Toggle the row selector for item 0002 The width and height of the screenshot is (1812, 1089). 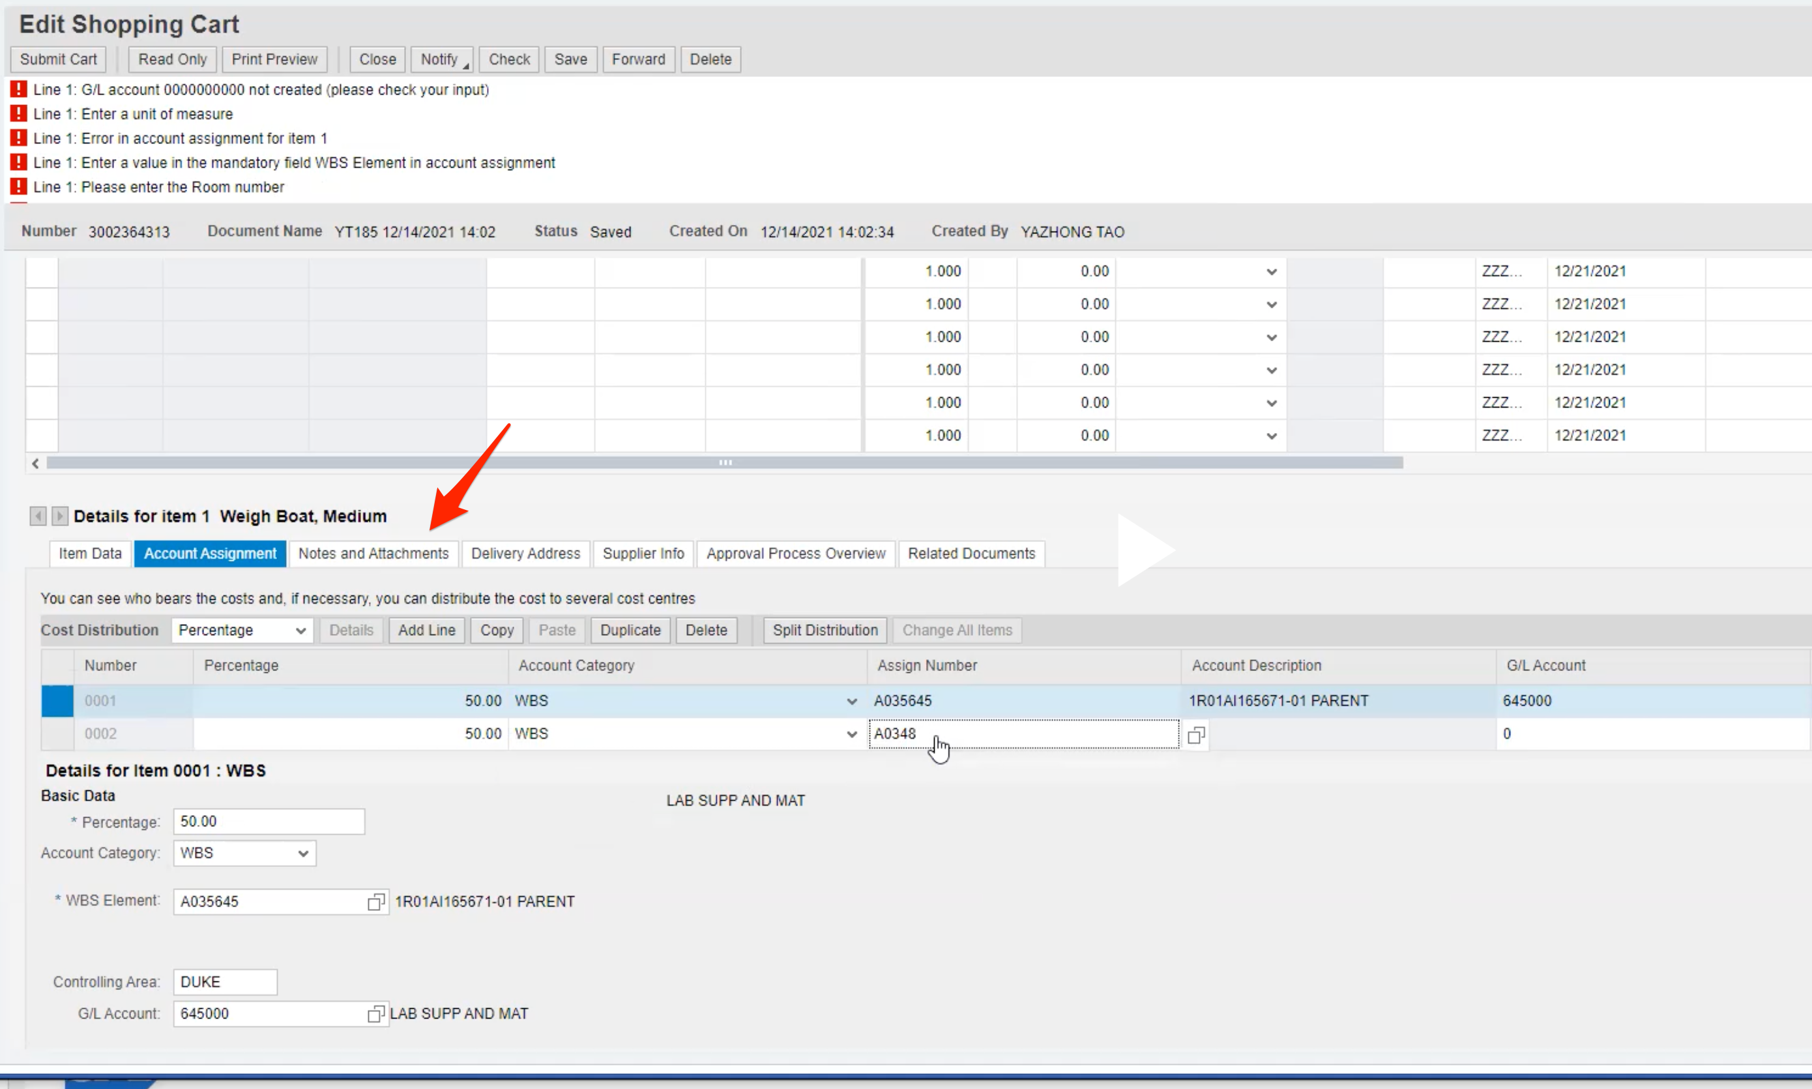57,732
